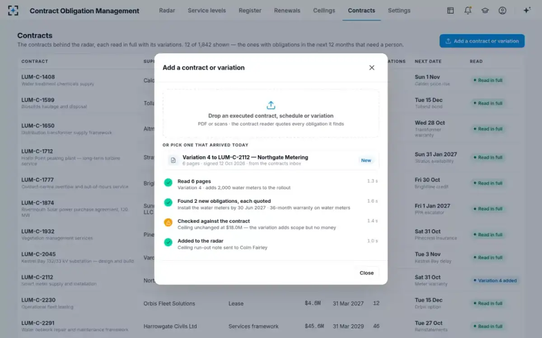Select Variation 4 to LUM-C-2112 document row
The height and width of the screenshot is (338, 542).
pos(271,160)
